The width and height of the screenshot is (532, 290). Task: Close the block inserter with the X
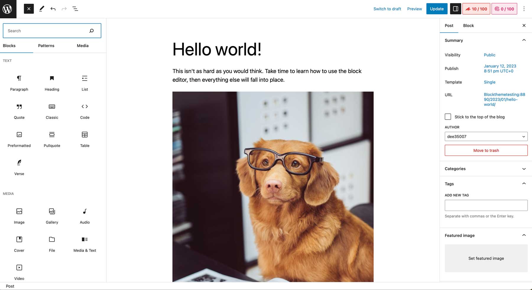point(29,9)
